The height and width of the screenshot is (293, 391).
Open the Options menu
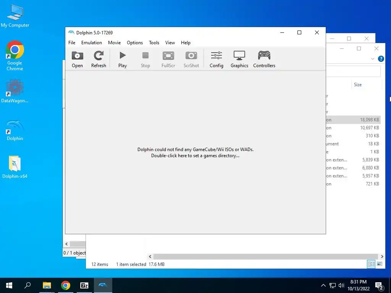(135, 43)
